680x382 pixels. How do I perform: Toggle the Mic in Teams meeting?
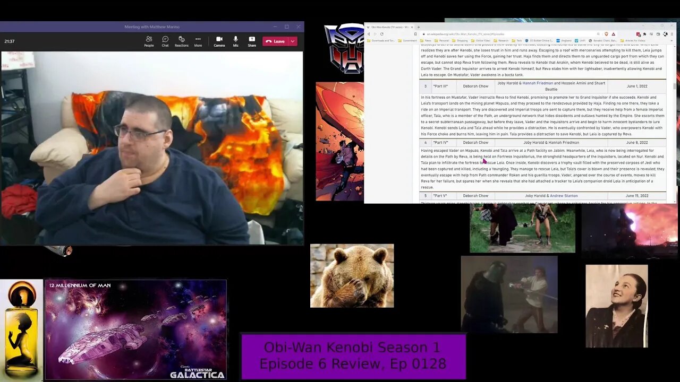tap(235, 41)
